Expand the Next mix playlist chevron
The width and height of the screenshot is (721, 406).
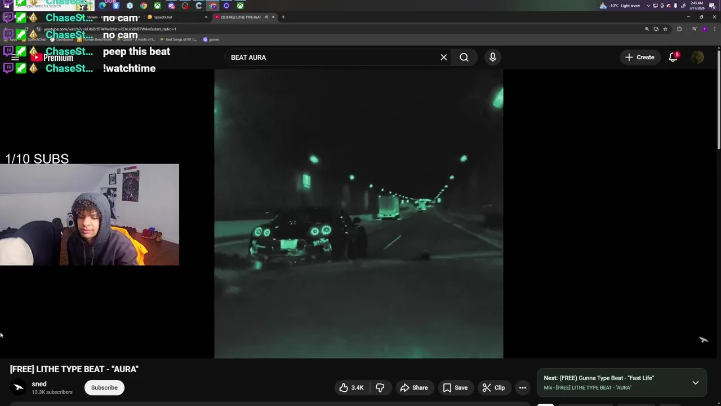pos(696,383)
